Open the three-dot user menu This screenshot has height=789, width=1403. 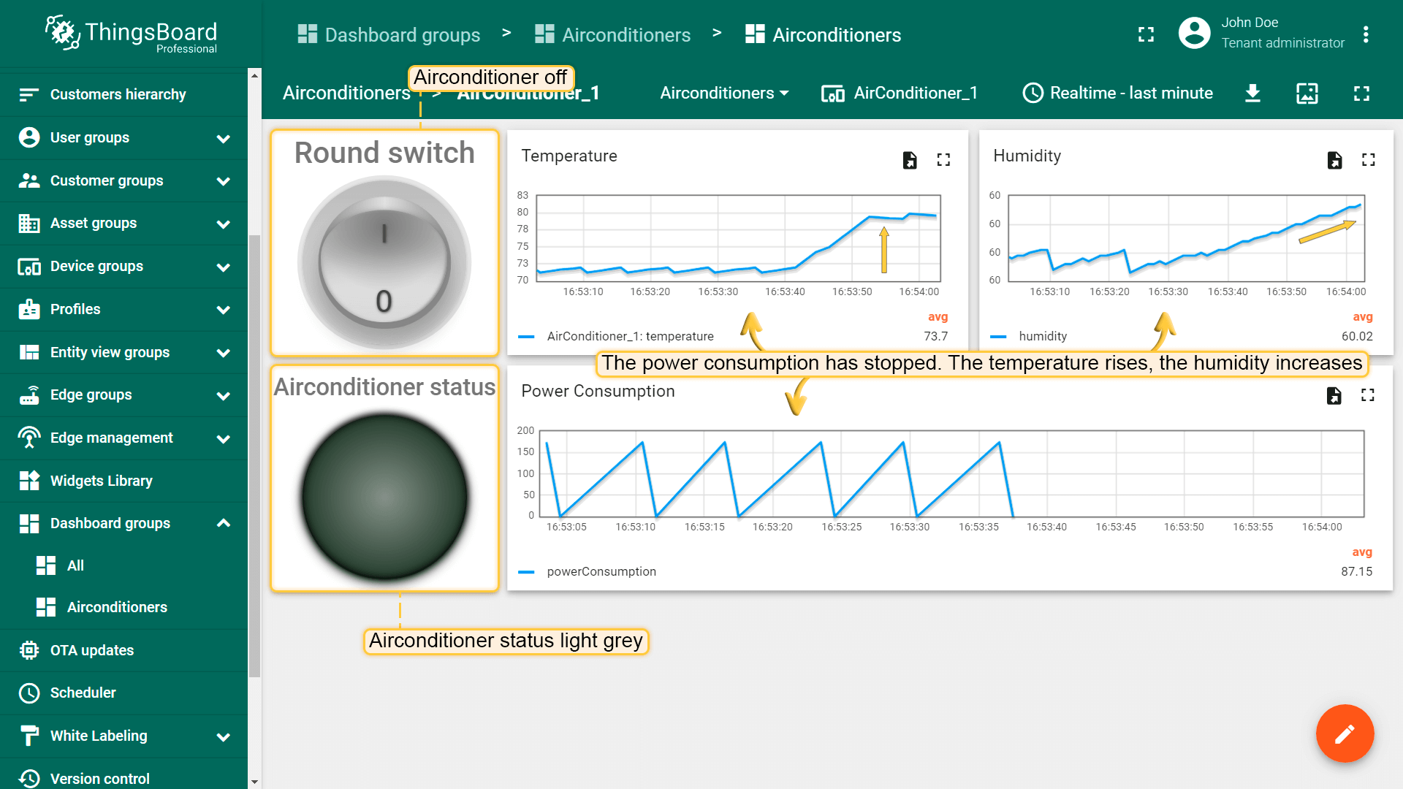click(x=1366, y=34)
